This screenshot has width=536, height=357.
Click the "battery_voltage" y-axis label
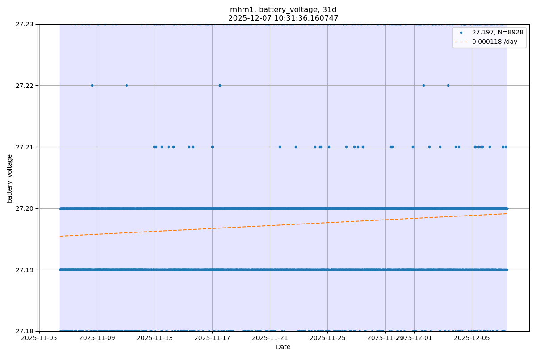click(x=9, y=178)
